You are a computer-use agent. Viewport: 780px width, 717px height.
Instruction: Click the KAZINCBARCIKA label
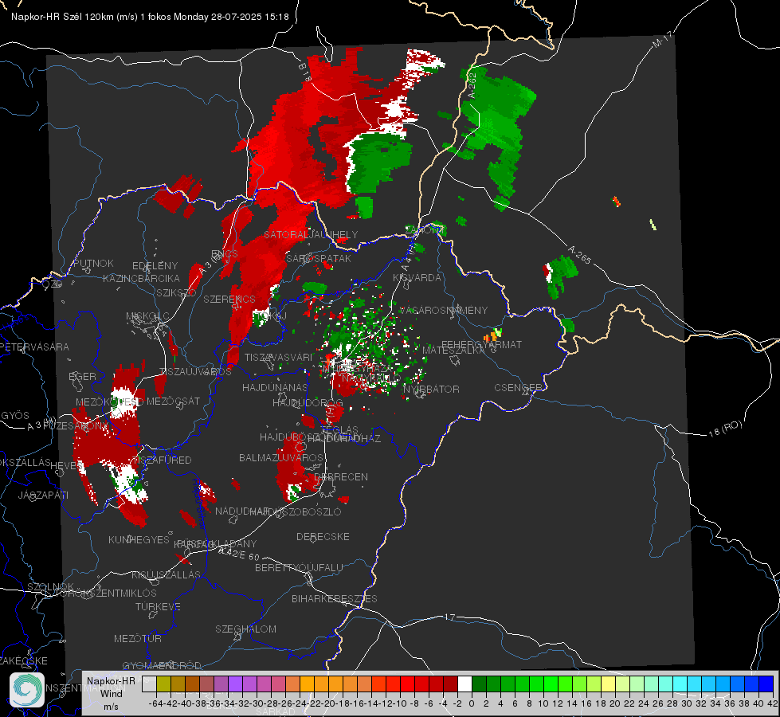pos(141,278)
